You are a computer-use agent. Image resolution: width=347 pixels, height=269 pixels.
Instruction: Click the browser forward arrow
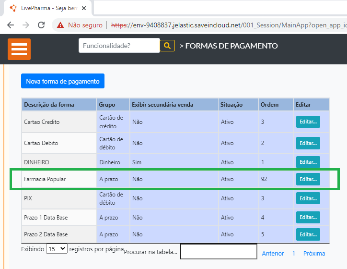[x=26, y=25]
